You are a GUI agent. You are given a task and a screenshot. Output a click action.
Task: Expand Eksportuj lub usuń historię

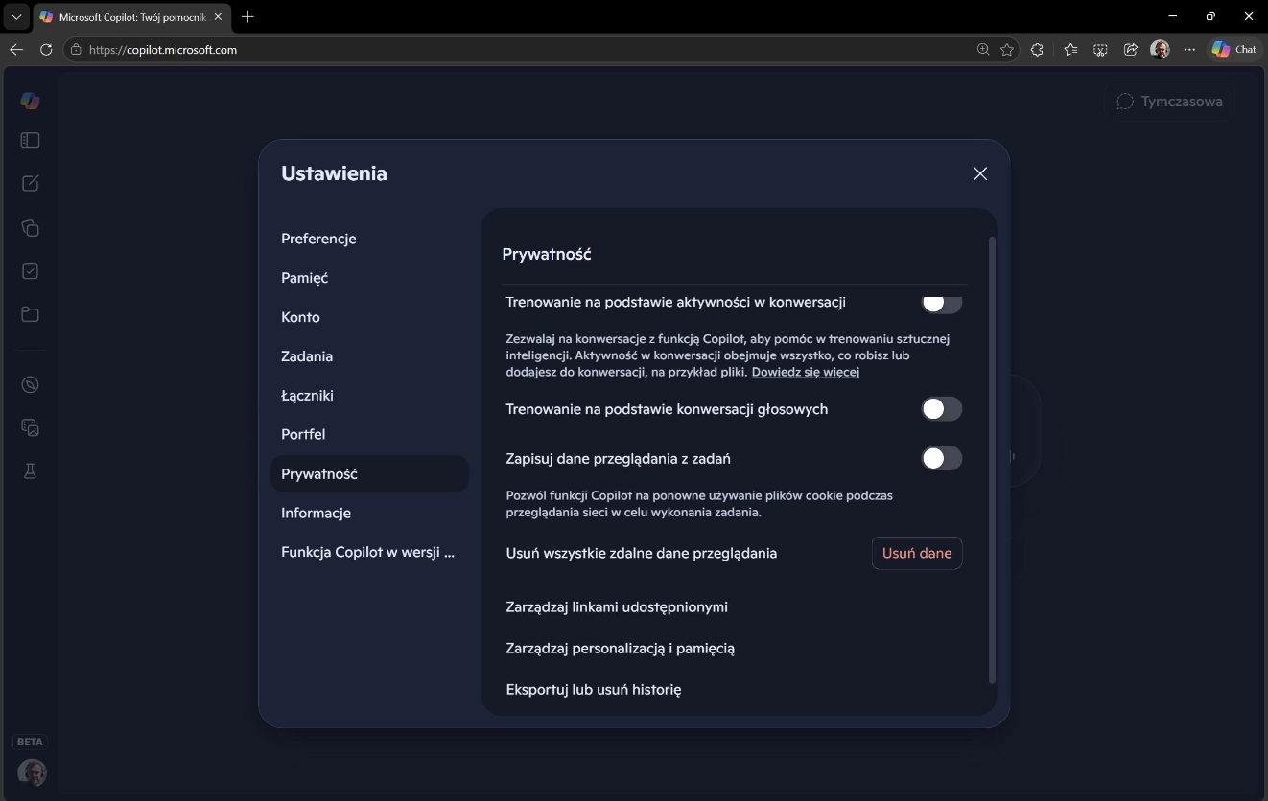tap(593, 689)
